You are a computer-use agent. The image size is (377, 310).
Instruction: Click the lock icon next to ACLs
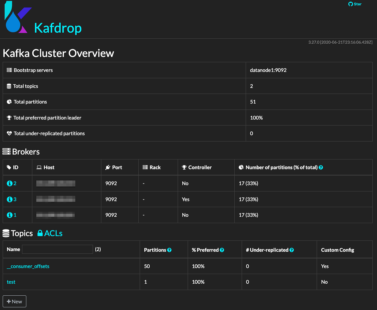(40, 233)
